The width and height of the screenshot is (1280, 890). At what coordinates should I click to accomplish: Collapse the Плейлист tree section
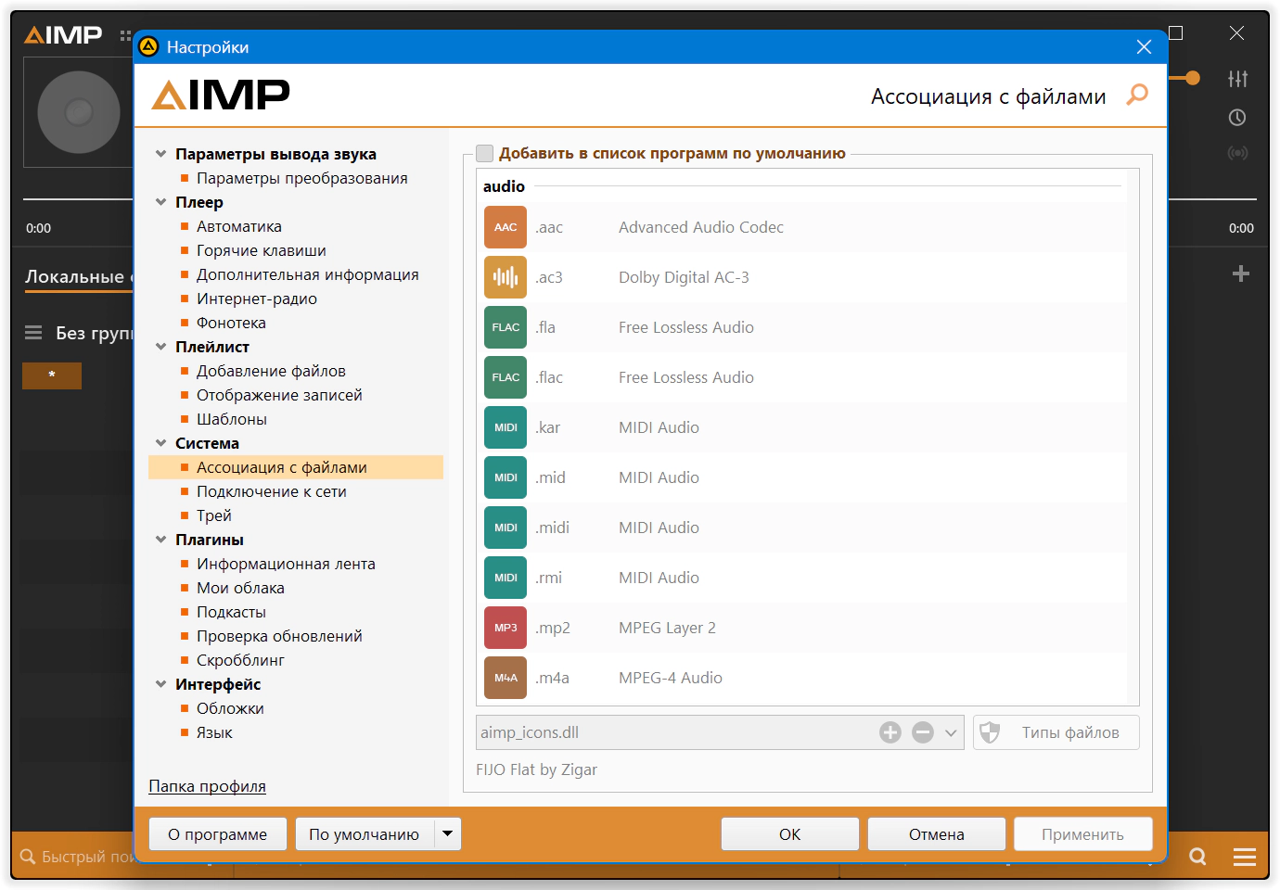point(161,347)
